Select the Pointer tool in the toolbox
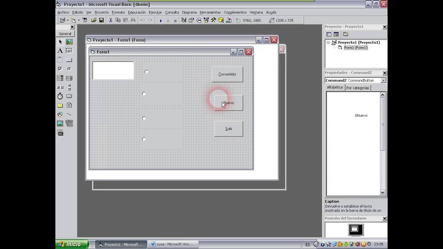 click(x=60, y=42)
